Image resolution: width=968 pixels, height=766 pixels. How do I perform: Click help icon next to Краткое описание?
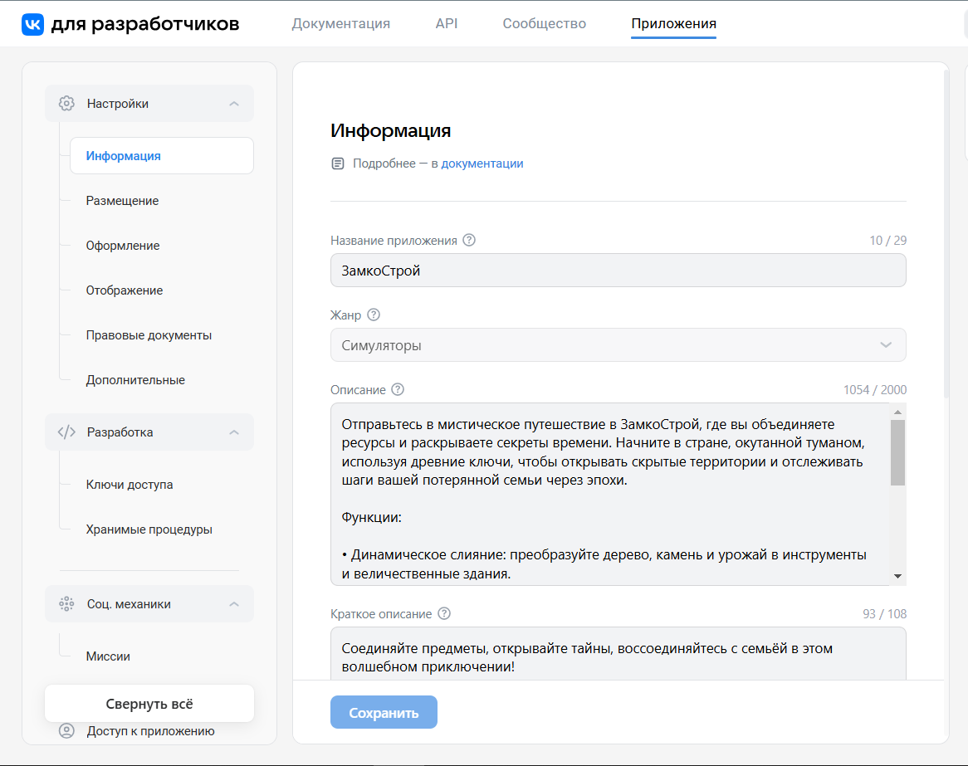tap(444, 614)
